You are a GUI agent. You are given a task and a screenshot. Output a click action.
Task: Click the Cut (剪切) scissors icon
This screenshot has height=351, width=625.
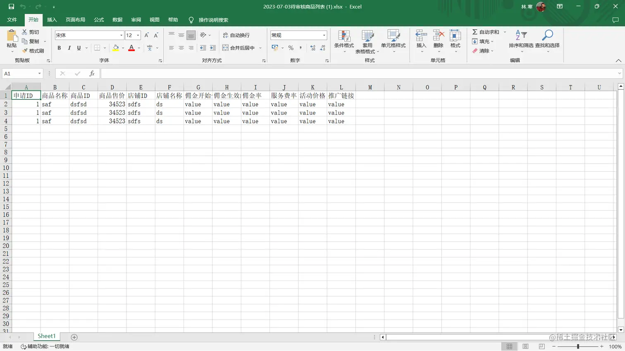(24, 32)
